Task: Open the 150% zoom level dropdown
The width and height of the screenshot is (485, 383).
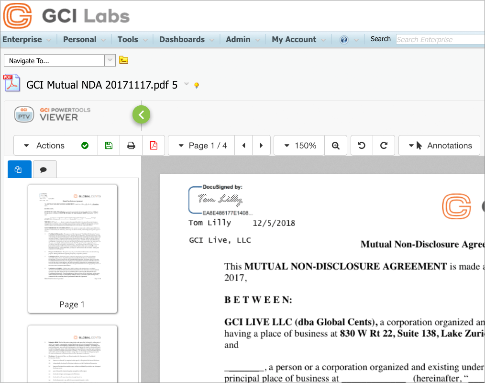Action: 299,146
